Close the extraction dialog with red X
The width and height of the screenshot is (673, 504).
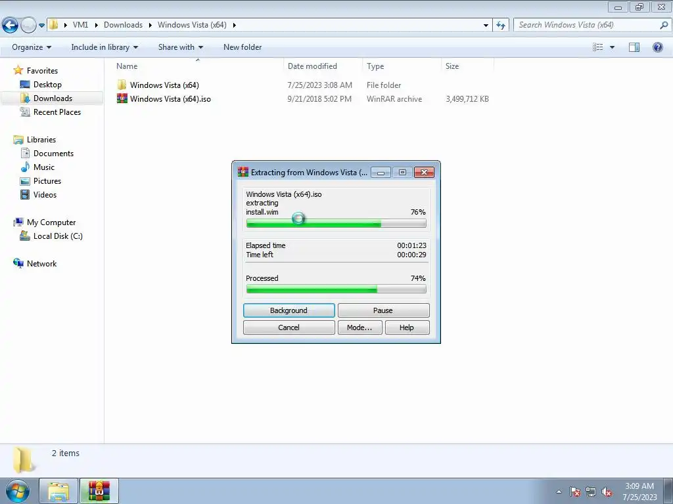[424, 173]
